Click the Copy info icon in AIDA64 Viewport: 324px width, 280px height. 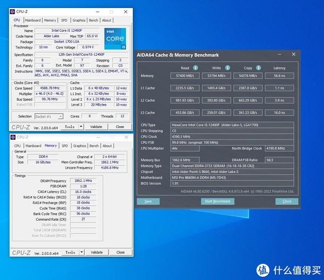(259, 68)
